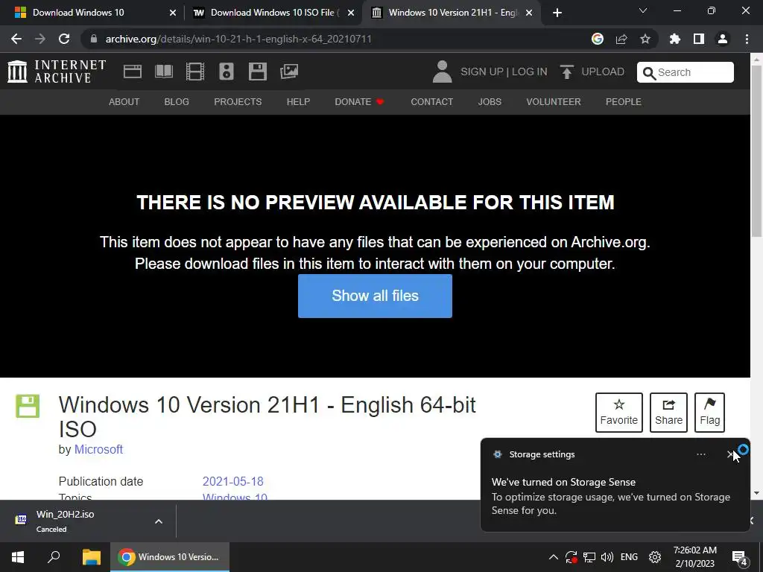Switch to the Download Windows 10 ISO File tab
763x572 pixels.
273,13
